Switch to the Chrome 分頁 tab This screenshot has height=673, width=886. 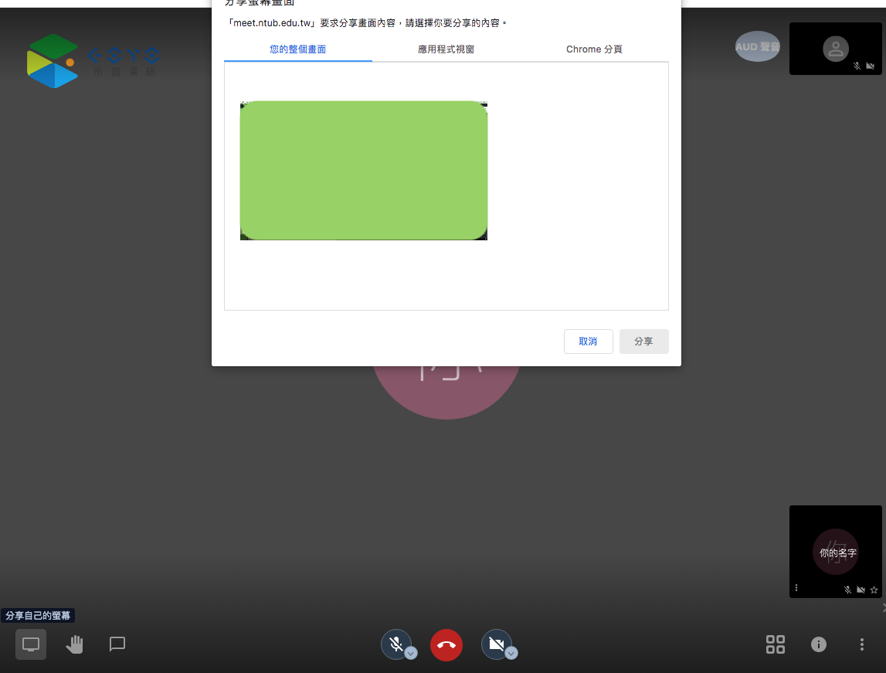pyautogui.click(x=594, y=49)
